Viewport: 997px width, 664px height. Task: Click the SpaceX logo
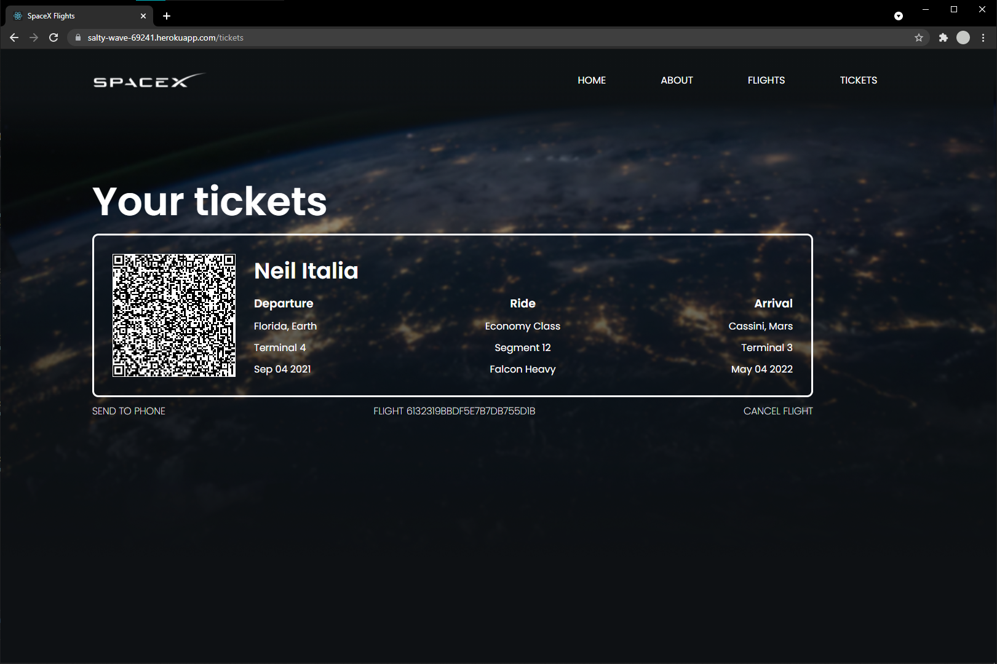[x=148, y=81]
